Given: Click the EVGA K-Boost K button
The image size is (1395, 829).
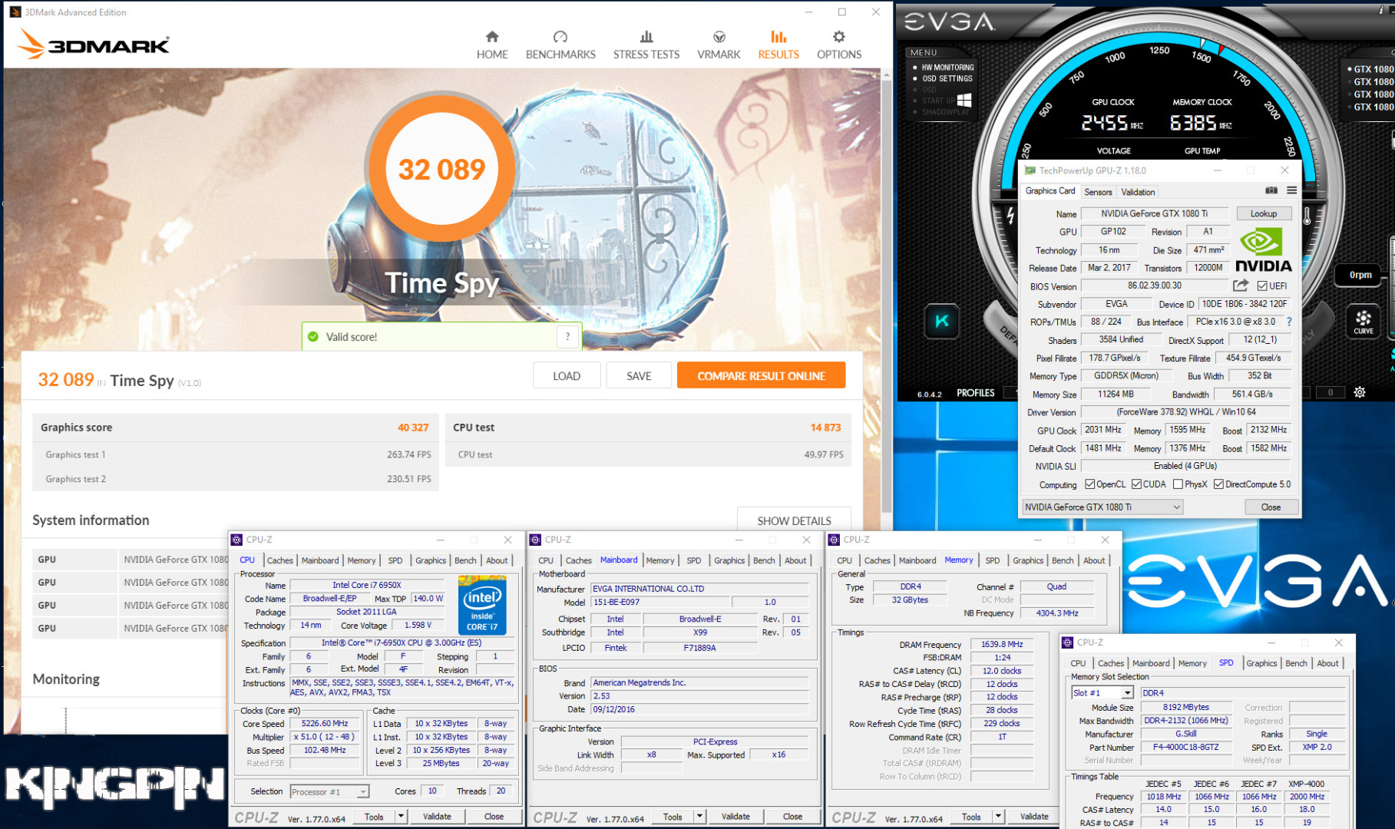Looking at the screenshot, I should (942, 321).
